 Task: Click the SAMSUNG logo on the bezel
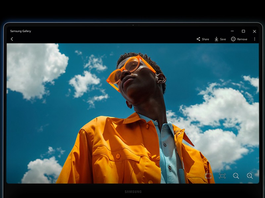tap(133, 192)
